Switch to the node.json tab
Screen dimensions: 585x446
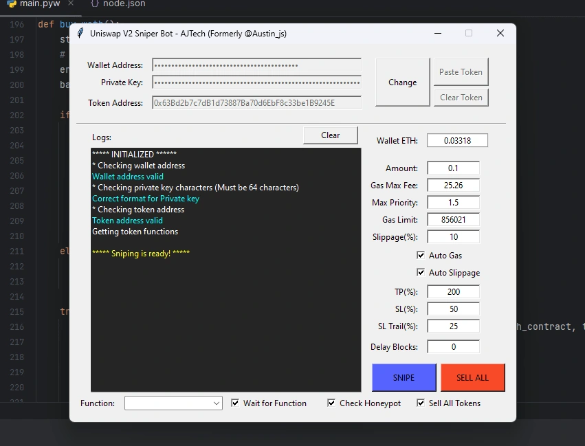[124, 3]
